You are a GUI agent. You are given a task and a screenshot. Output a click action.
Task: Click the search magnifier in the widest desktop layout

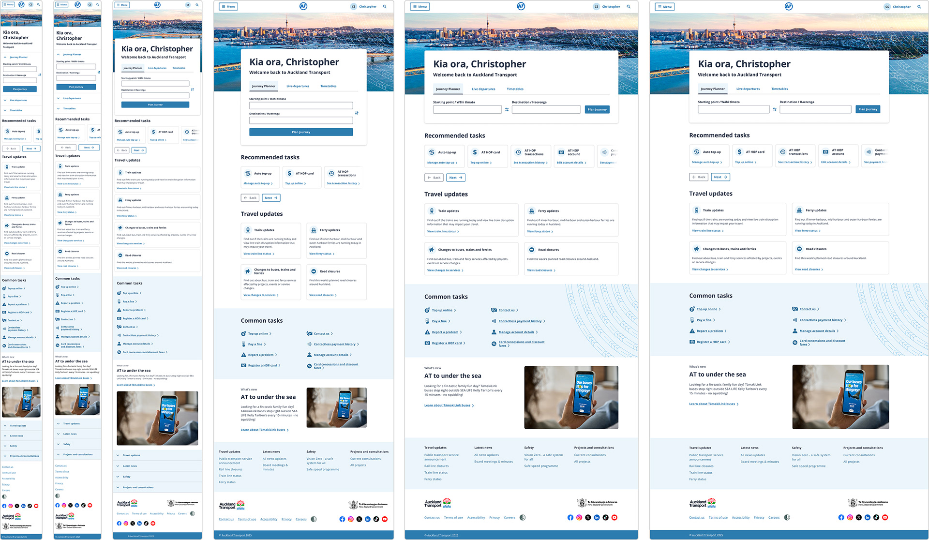pos(919,7)
